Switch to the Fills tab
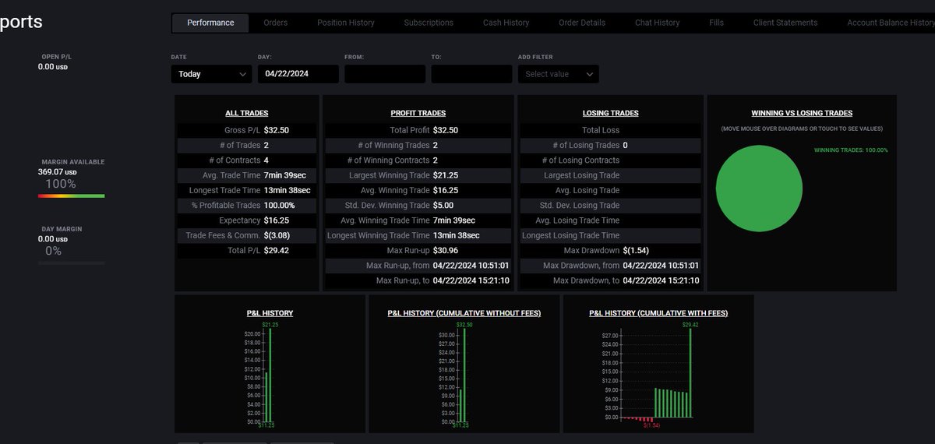Image resolution: width=935 pixels, height=444 pixels. point(716,23)
